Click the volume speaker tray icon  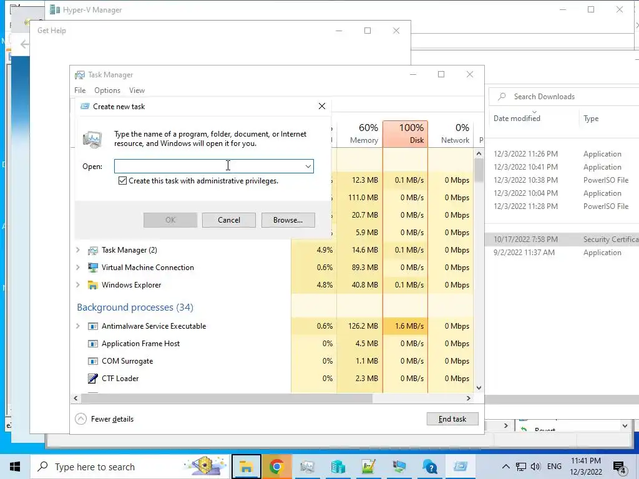[535, 467]
